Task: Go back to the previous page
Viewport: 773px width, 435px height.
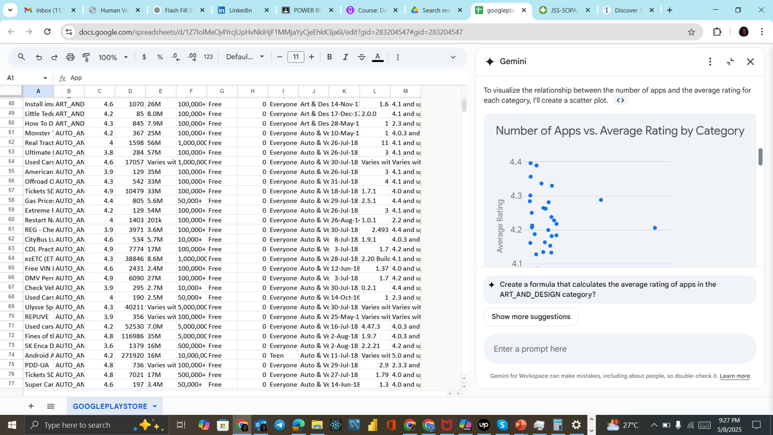Action: tap(12, 32)
